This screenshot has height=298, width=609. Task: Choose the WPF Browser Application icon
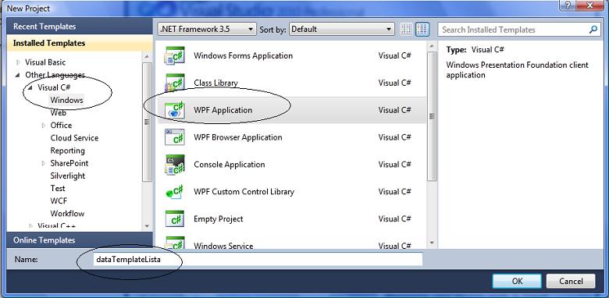(174, 137)
